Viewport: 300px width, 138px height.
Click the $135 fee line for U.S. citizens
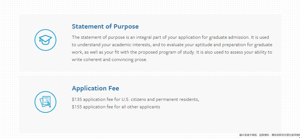(x=136, y=100)
